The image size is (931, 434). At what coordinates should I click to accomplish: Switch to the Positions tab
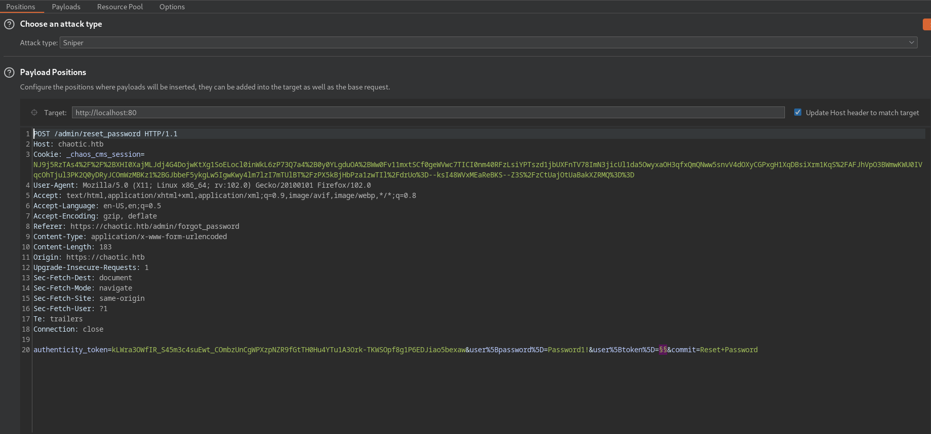(x=21, y=7)
